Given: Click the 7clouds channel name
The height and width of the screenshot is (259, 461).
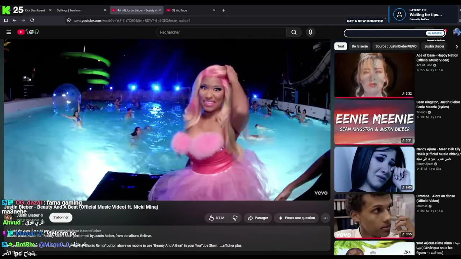Looking at the screenshot, I should click(x=421, y=112).
